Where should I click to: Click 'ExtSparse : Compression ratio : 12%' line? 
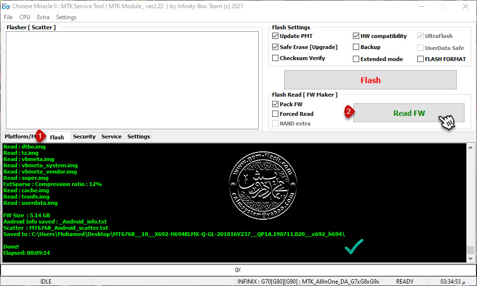52,185
